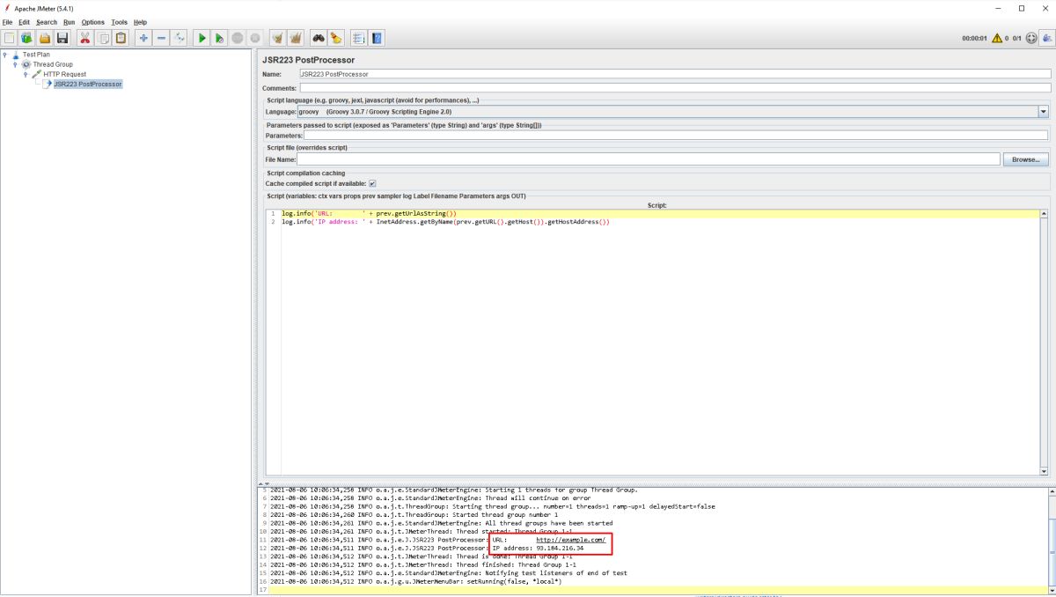Open the Tools menu
The width and height of the screenshot is (1056, 597).
point(120,22)
